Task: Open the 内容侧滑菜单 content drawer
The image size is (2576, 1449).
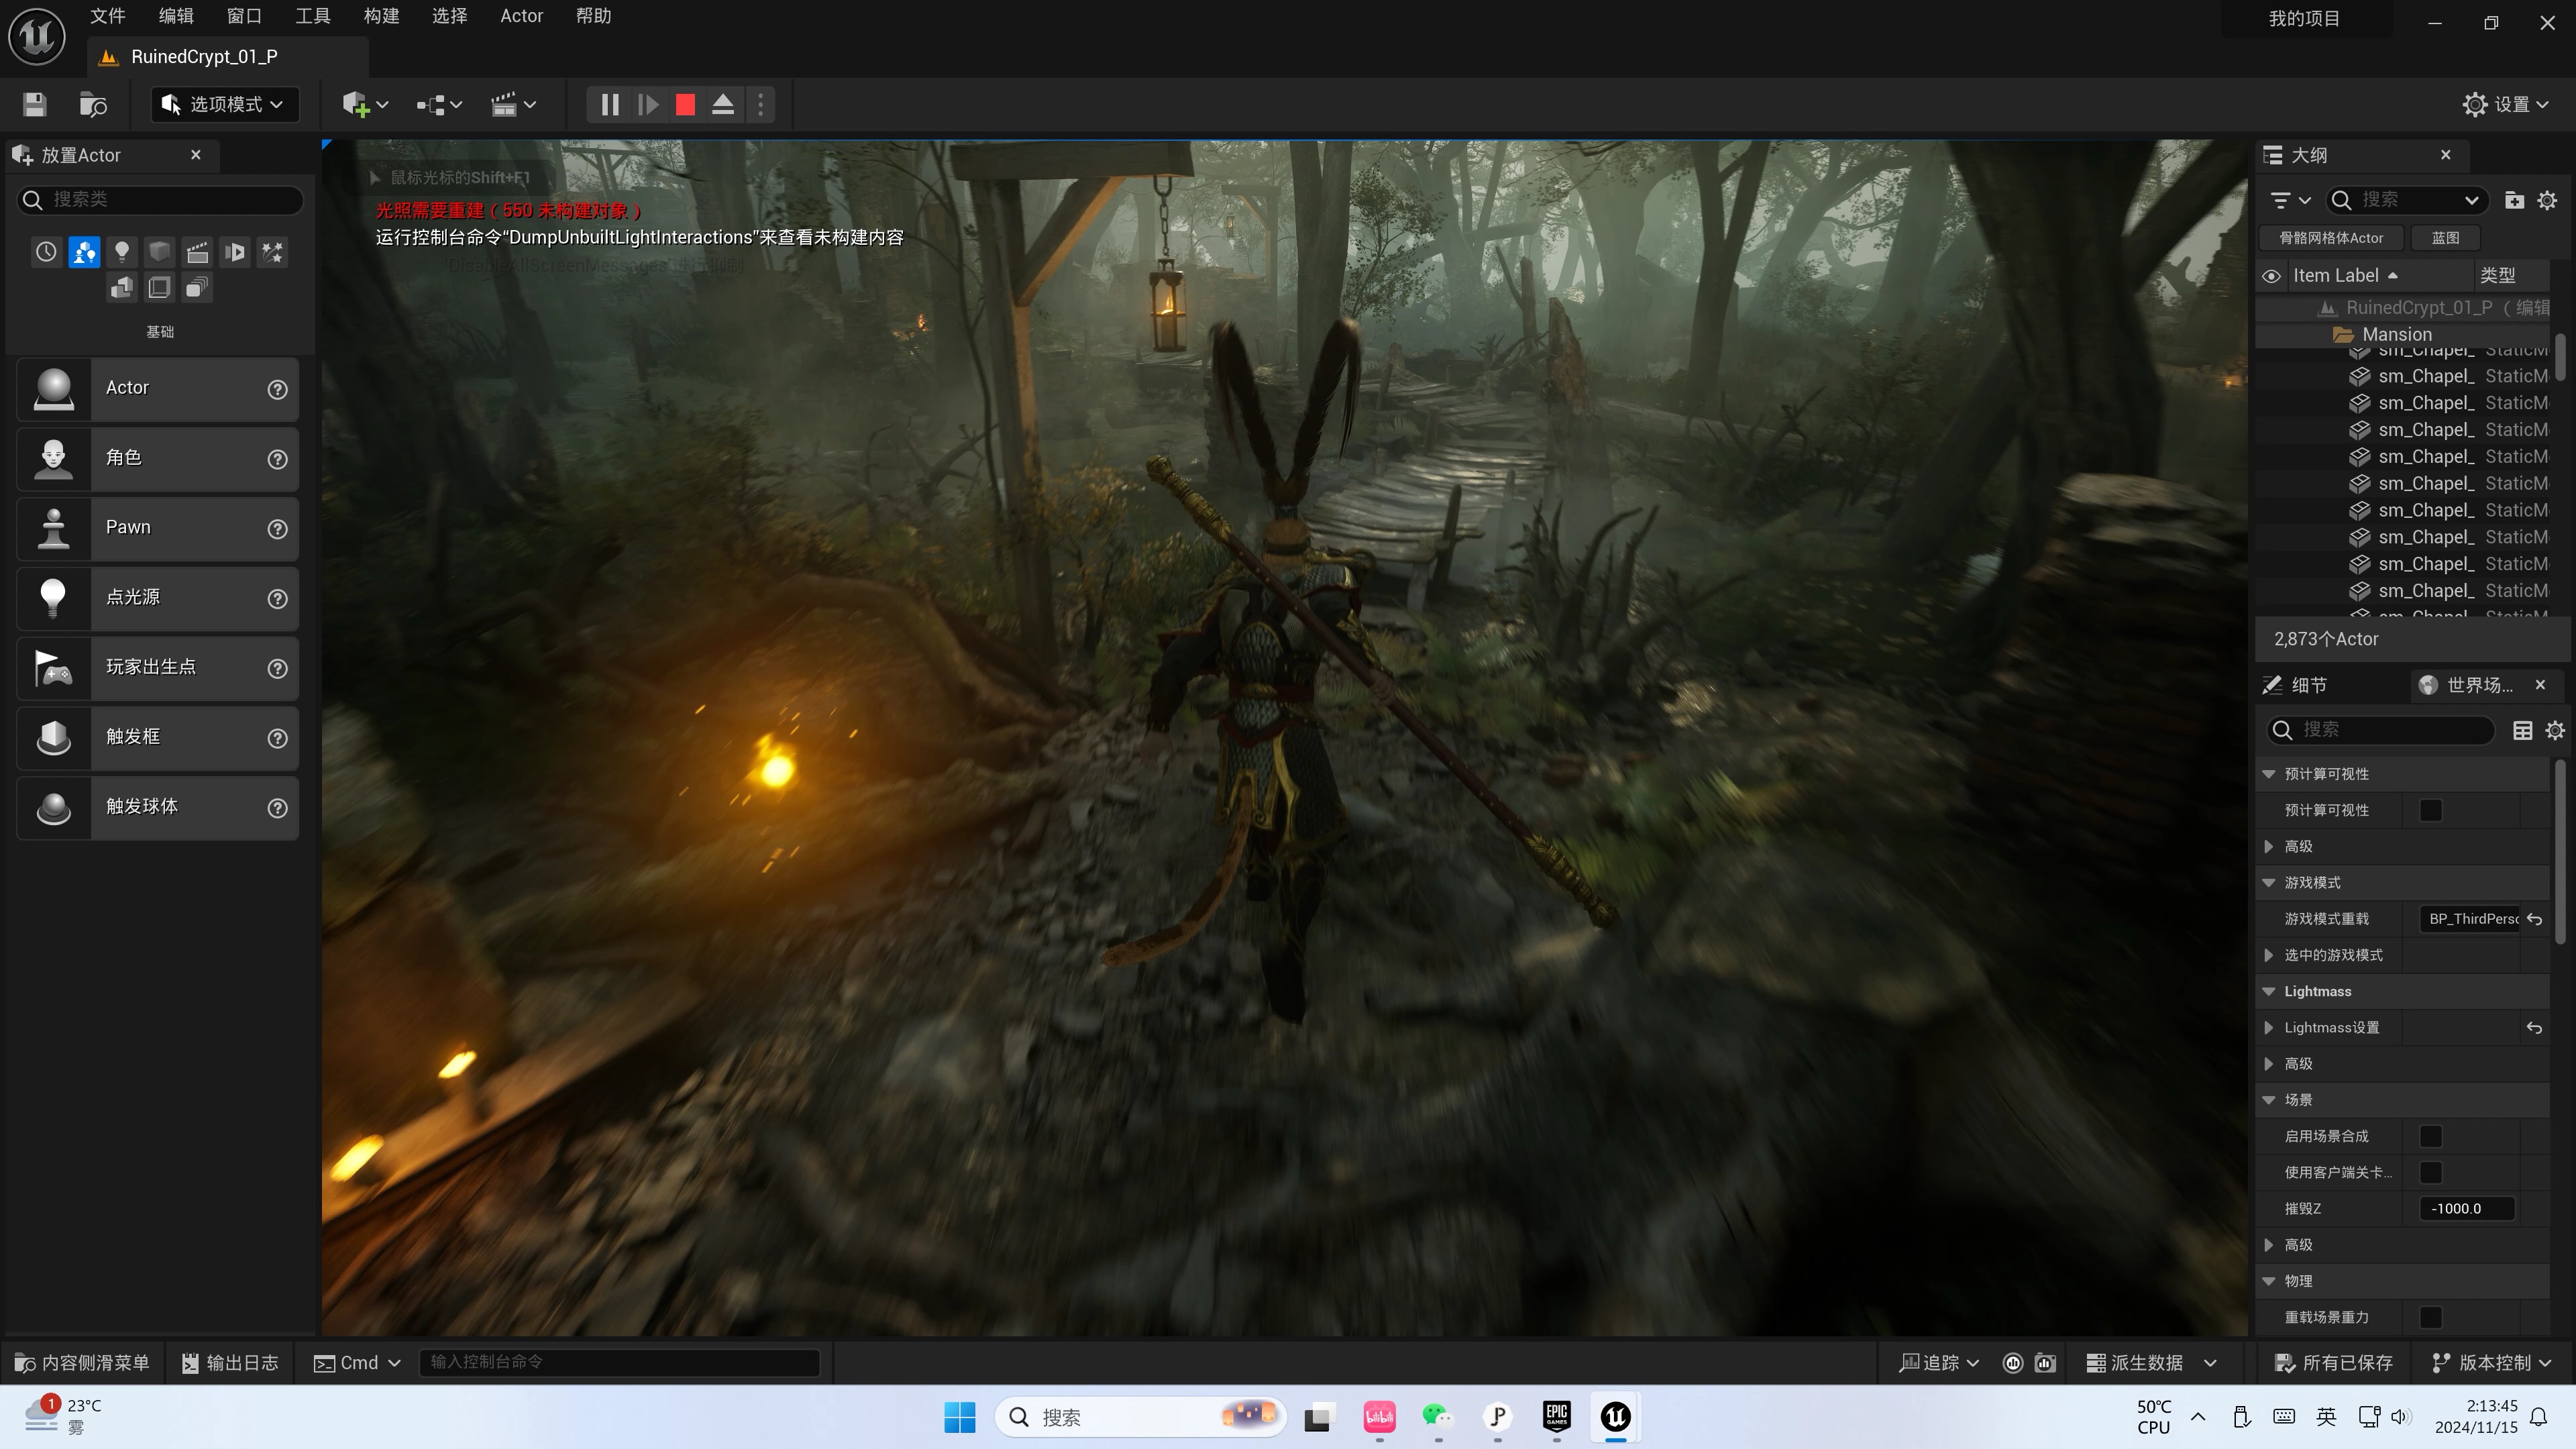Action: [82, 1362]
